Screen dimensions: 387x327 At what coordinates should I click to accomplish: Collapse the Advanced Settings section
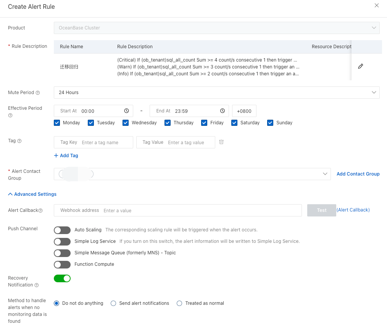(x=32, y=194)
